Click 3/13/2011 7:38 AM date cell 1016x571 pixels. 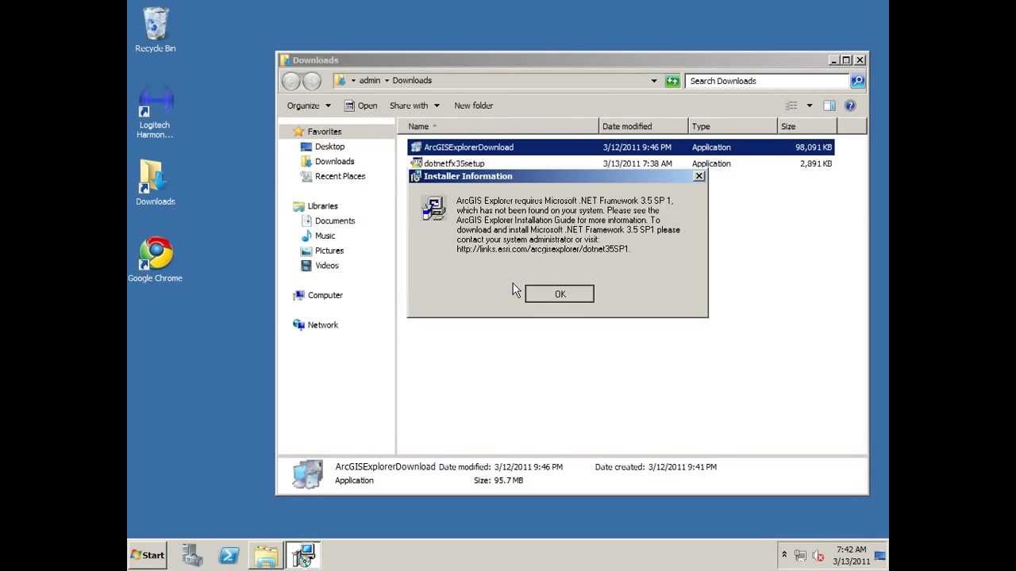click(x=637, y=164)
